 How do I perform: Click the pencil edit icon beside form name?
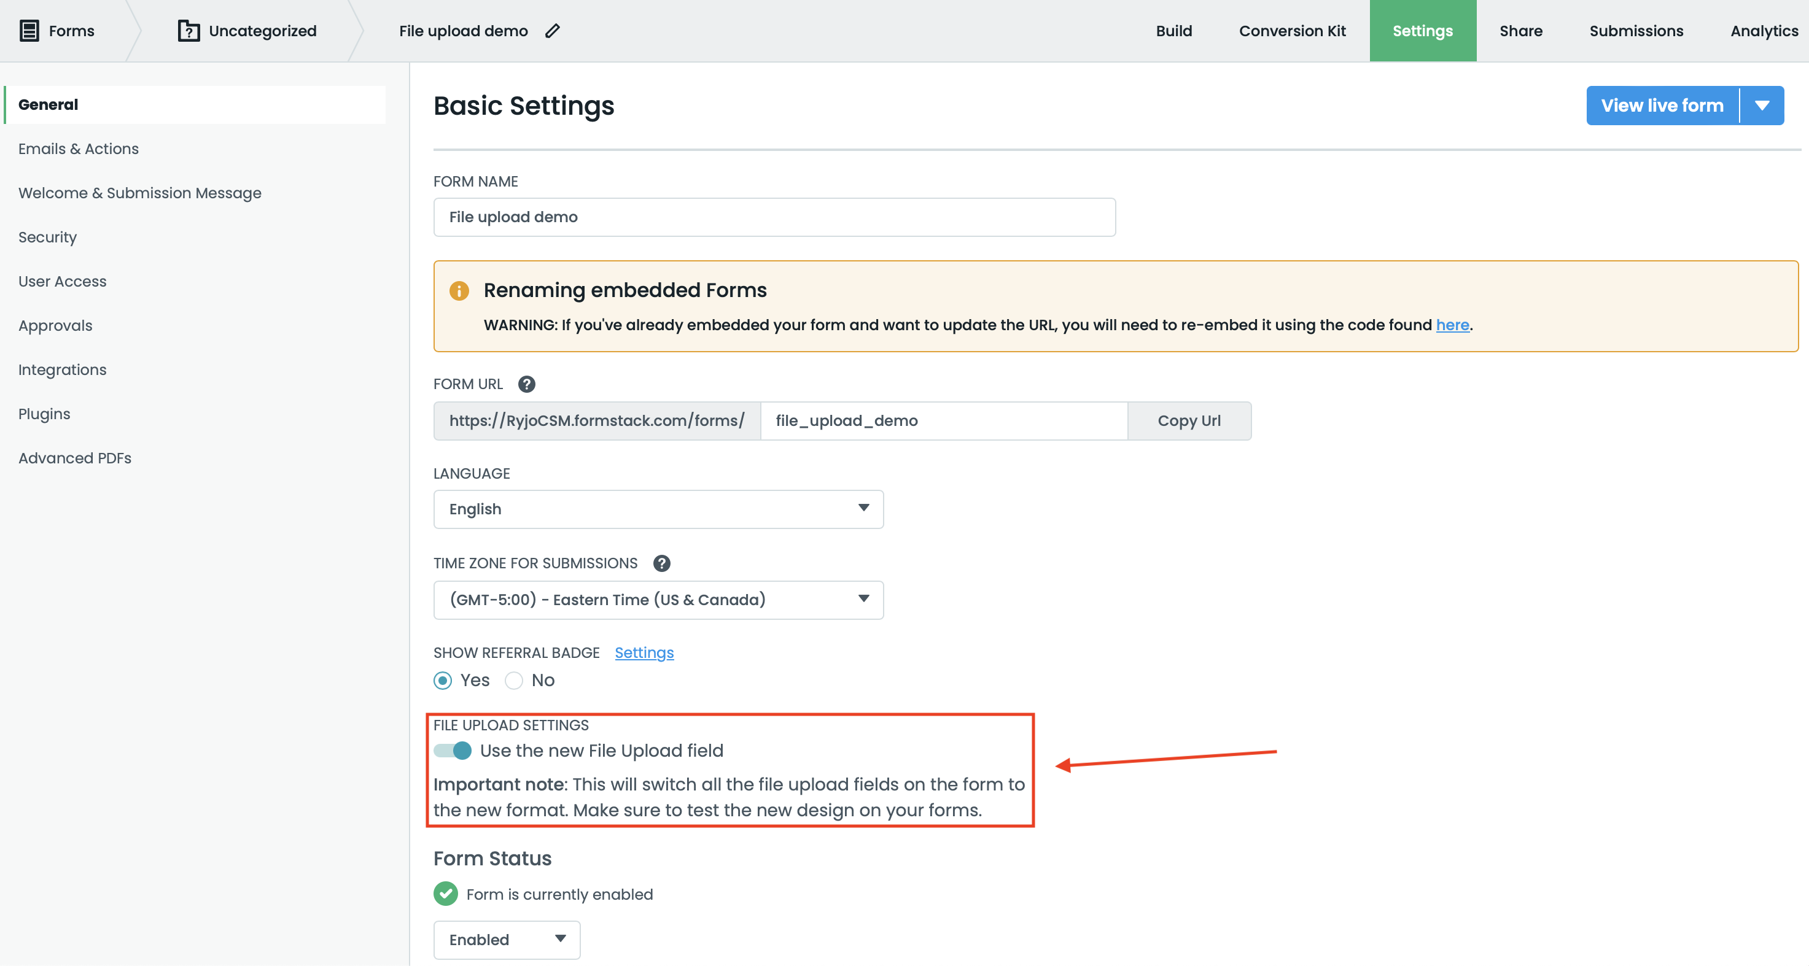click(553, 31)
